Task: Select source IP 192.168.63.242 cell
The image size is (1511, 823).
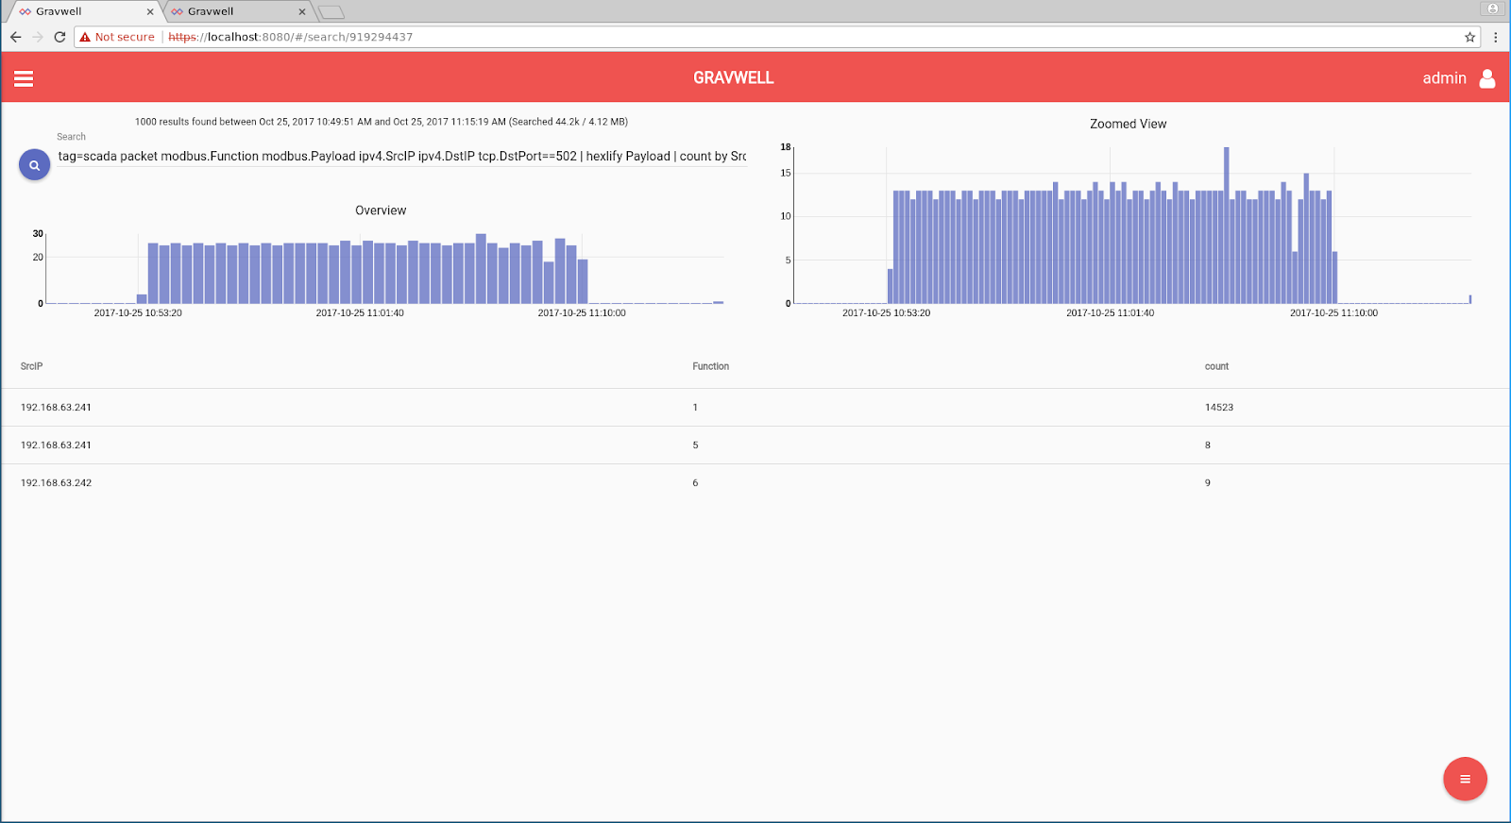Action: click(56, 483)
